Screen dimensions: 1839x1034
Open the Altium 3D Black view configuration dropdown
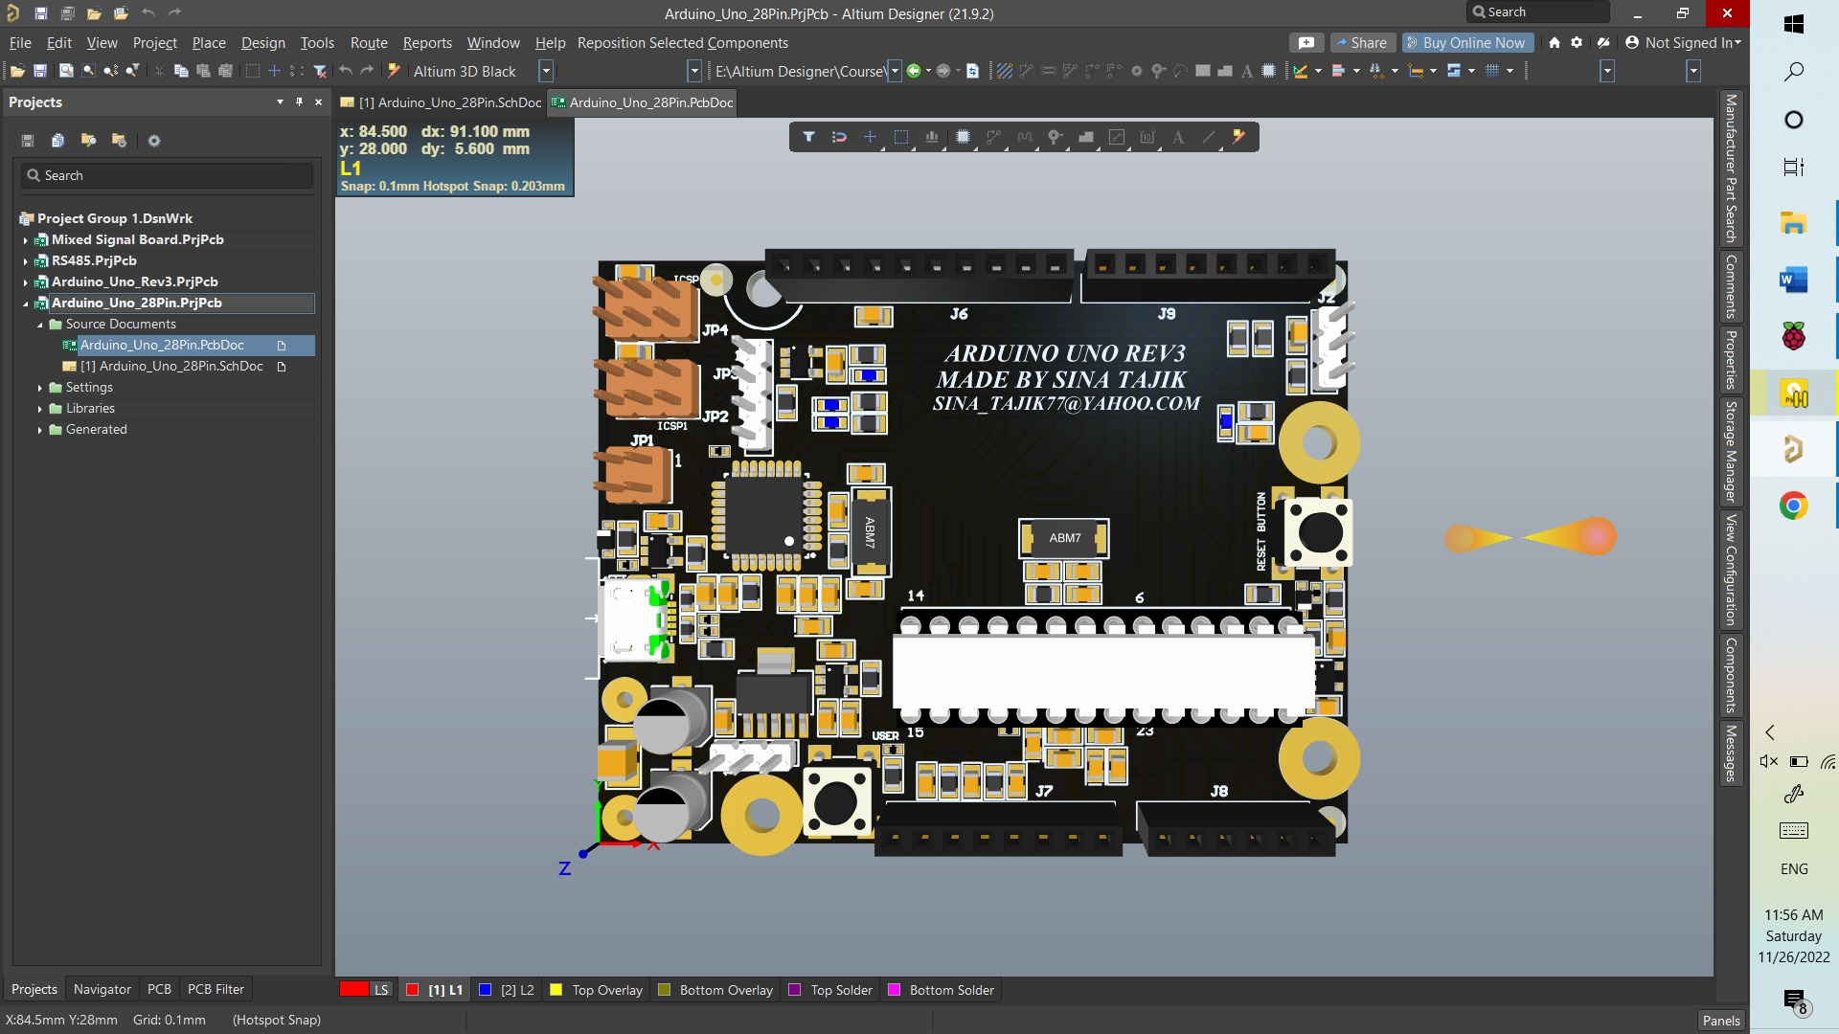point(545,71)
